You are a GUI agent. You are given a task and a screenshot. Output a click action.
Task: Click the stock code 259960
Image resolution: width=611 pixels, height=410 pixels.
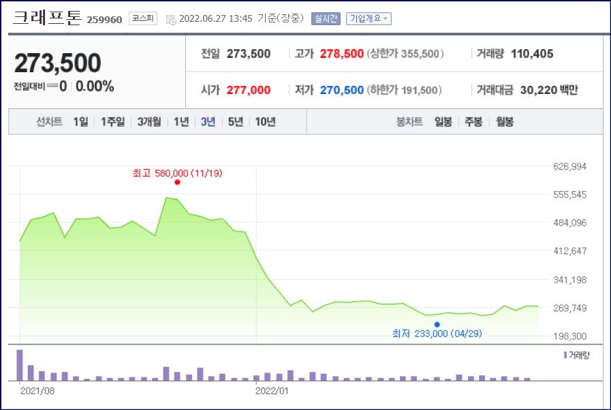tap(104, 20)
